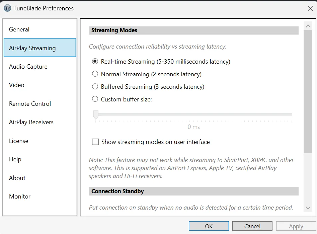
Task: Close the TuneBlade Preferences window
Action: click(310, 8)
